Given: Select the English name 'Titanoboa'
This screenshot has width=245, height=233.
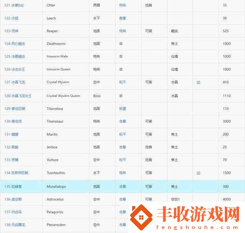Looking at the screenshot, I should [x=55, y=109].
